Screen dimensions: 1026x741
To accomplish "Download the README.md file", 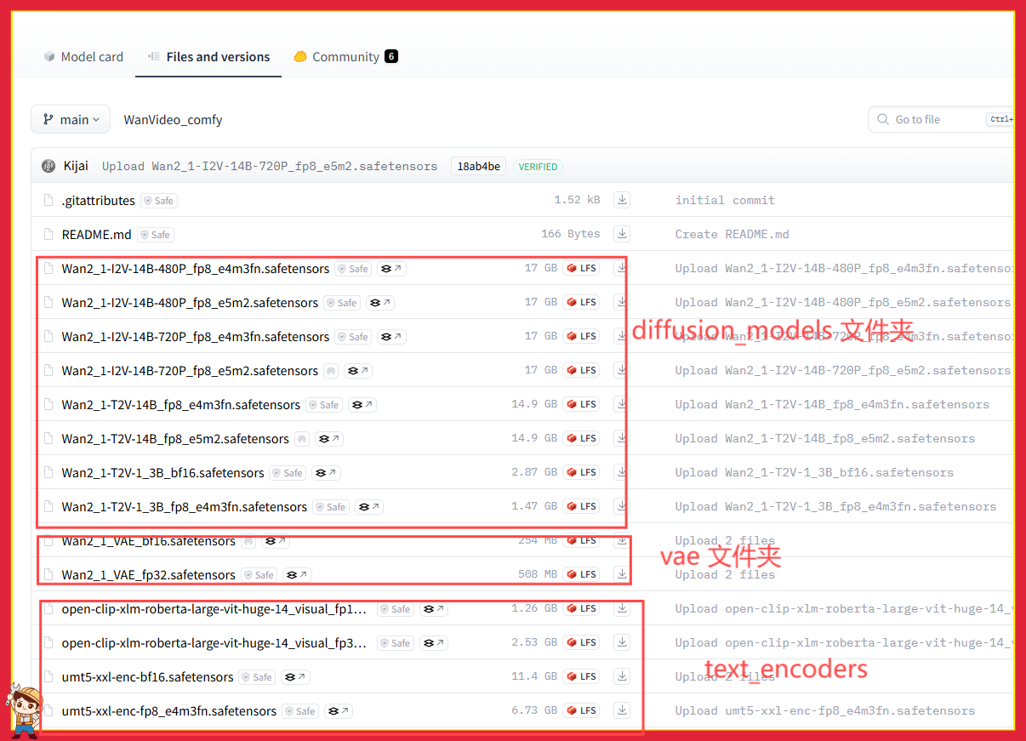I will [x=622, y=234].
